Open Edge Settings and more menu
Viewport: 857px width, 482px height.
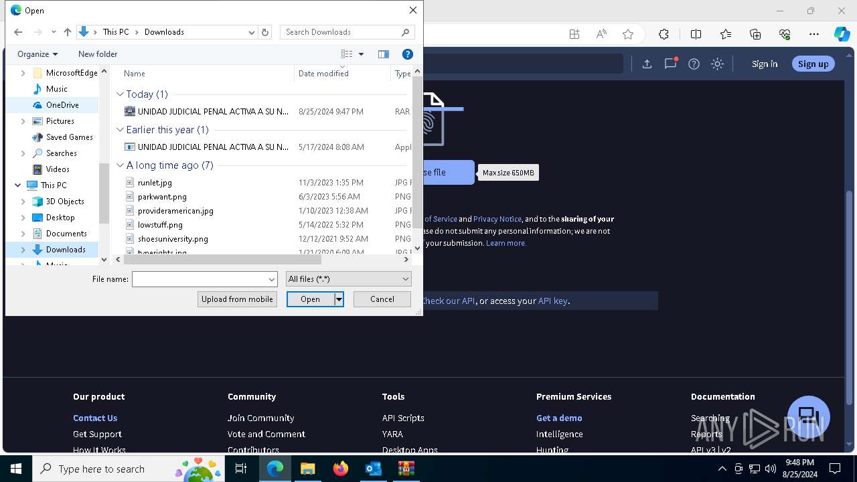(814, 34)
